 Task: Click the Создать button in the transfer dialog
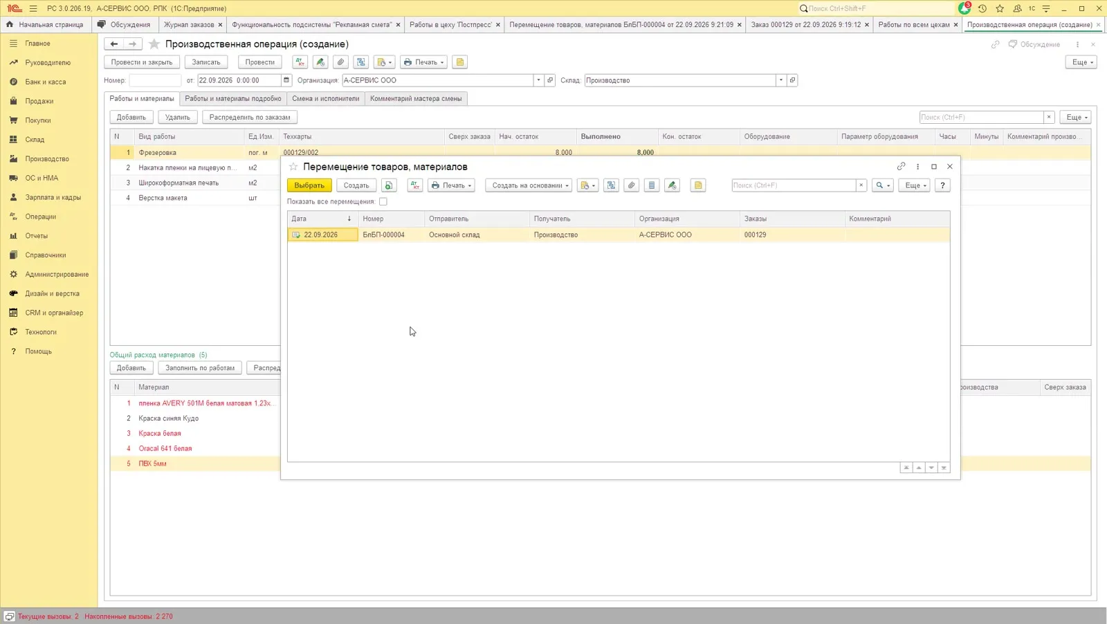[356, 185]
